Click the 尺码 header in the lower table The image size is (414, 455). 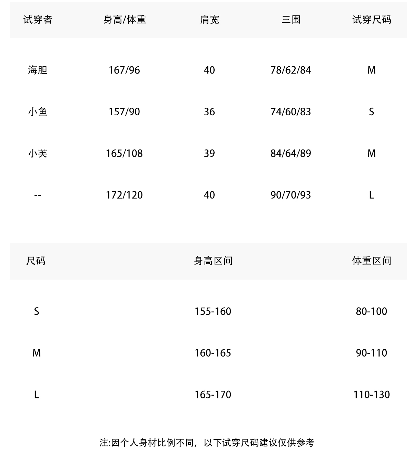pyautogui.click(x=36, y=261)
